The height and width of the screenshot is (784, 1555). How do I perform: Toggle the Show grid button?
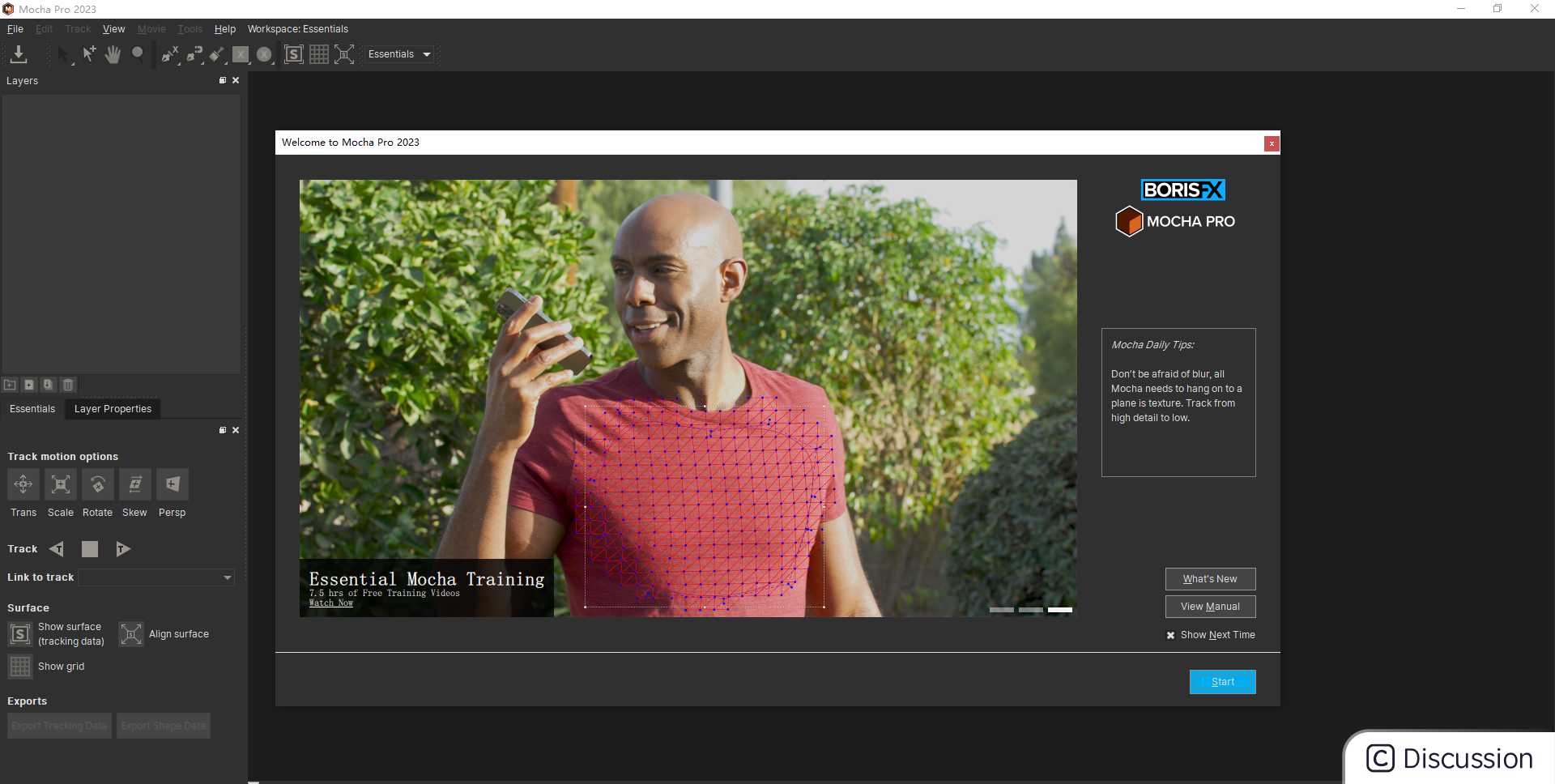(x=19, y=667)
